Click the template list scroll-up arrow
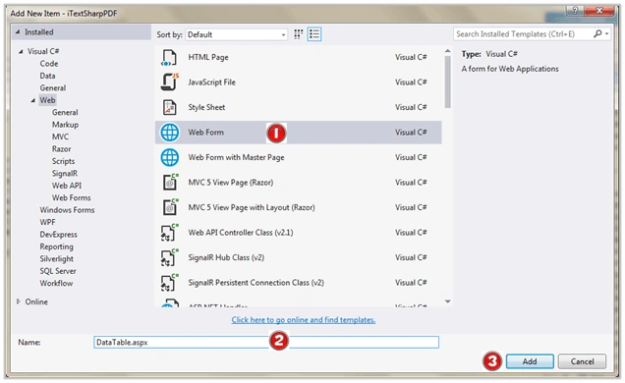Image resolution: width=625 pixels, height=383 pixels. pyautogui.click(x=448, y=51)
